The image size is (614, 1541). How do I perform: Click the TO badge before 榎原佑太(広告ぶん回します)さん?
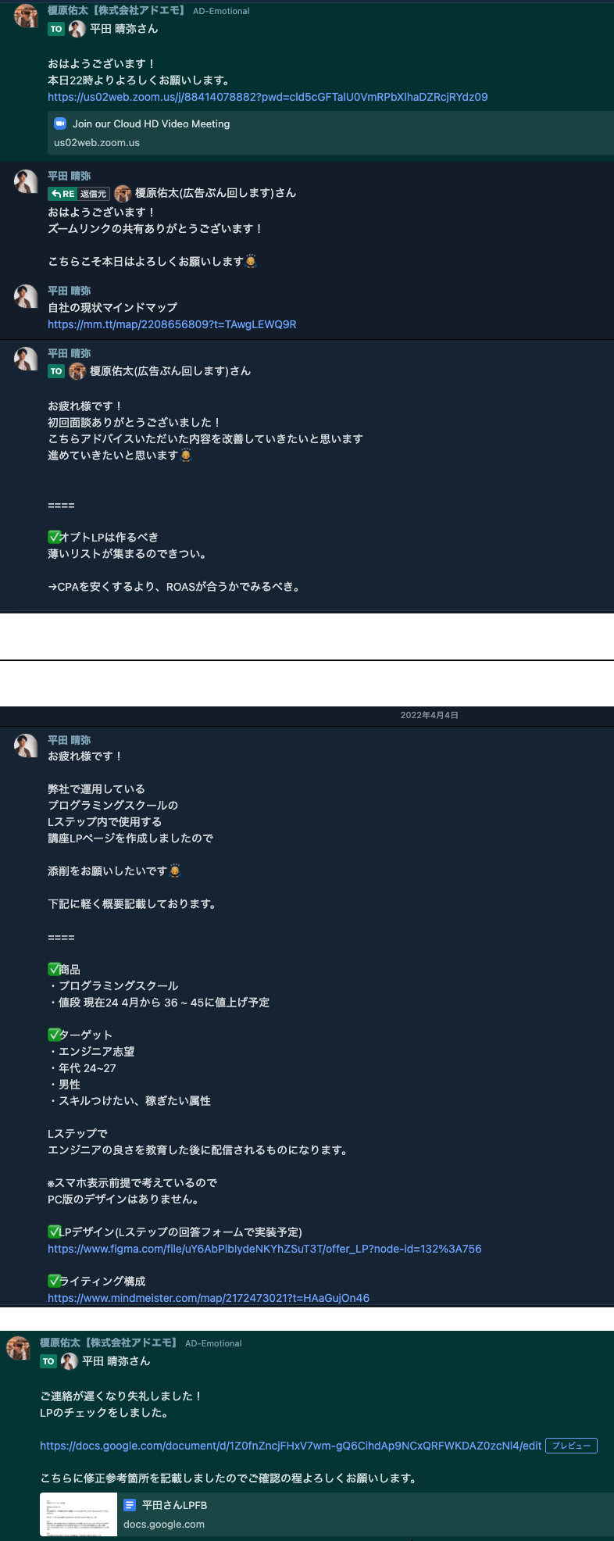[56, 371]
